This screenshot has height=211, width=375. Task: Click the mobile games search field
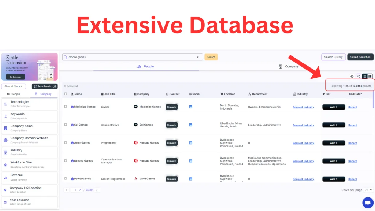pyautogui.click(x=130, y=57)
